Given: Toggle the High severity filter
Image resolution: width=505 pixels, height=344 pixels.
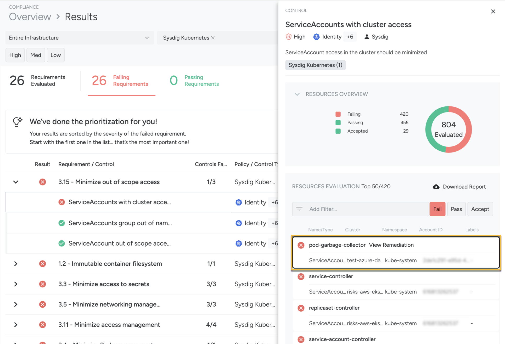Looking at the screenshot, I should (15, 55).
